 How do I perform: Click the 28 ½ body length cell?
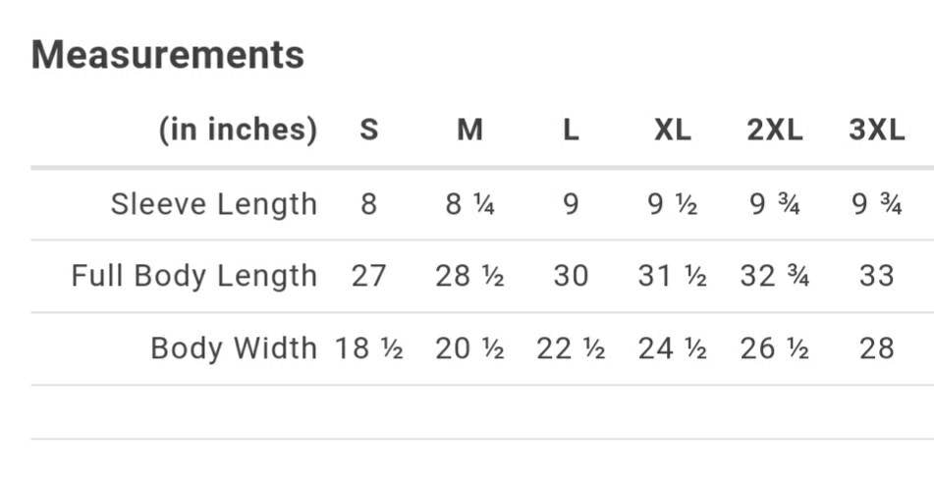click(470, 276)
